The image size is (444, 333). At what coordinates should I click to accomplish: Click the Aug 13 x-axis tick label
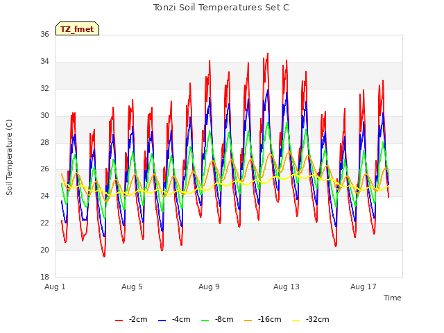click(286, 287)
